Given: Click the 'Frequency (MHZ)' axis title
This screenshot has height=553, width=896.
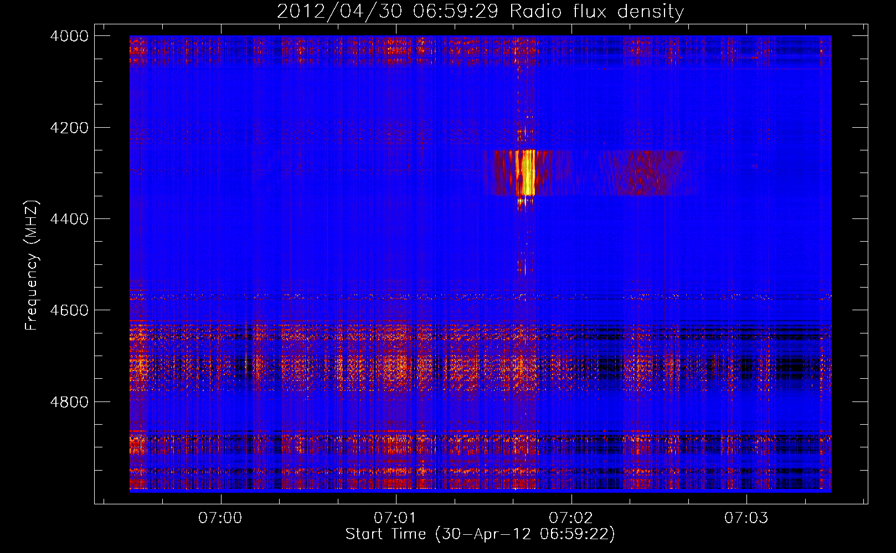Looking at the screenshot, I should point(32,265).
